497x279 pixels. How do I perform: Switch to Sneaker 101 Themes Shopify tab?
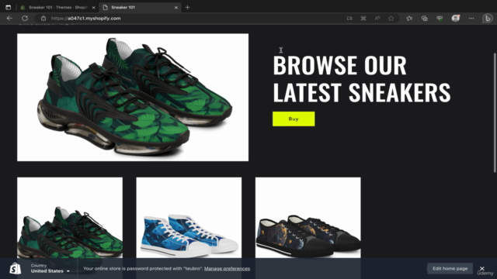point(57,7)
